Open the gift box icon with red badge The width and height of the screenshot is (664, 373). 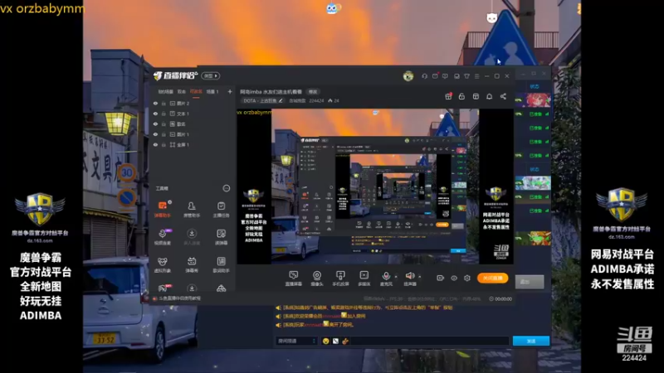[x=448, y=96]
